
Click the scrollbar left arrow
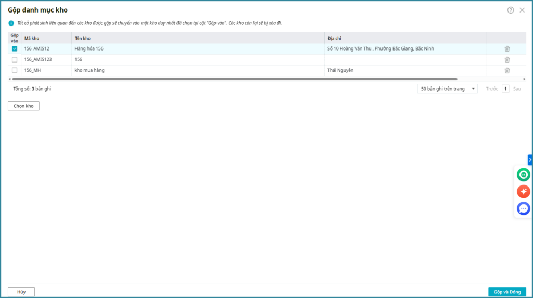coord(9,79)
